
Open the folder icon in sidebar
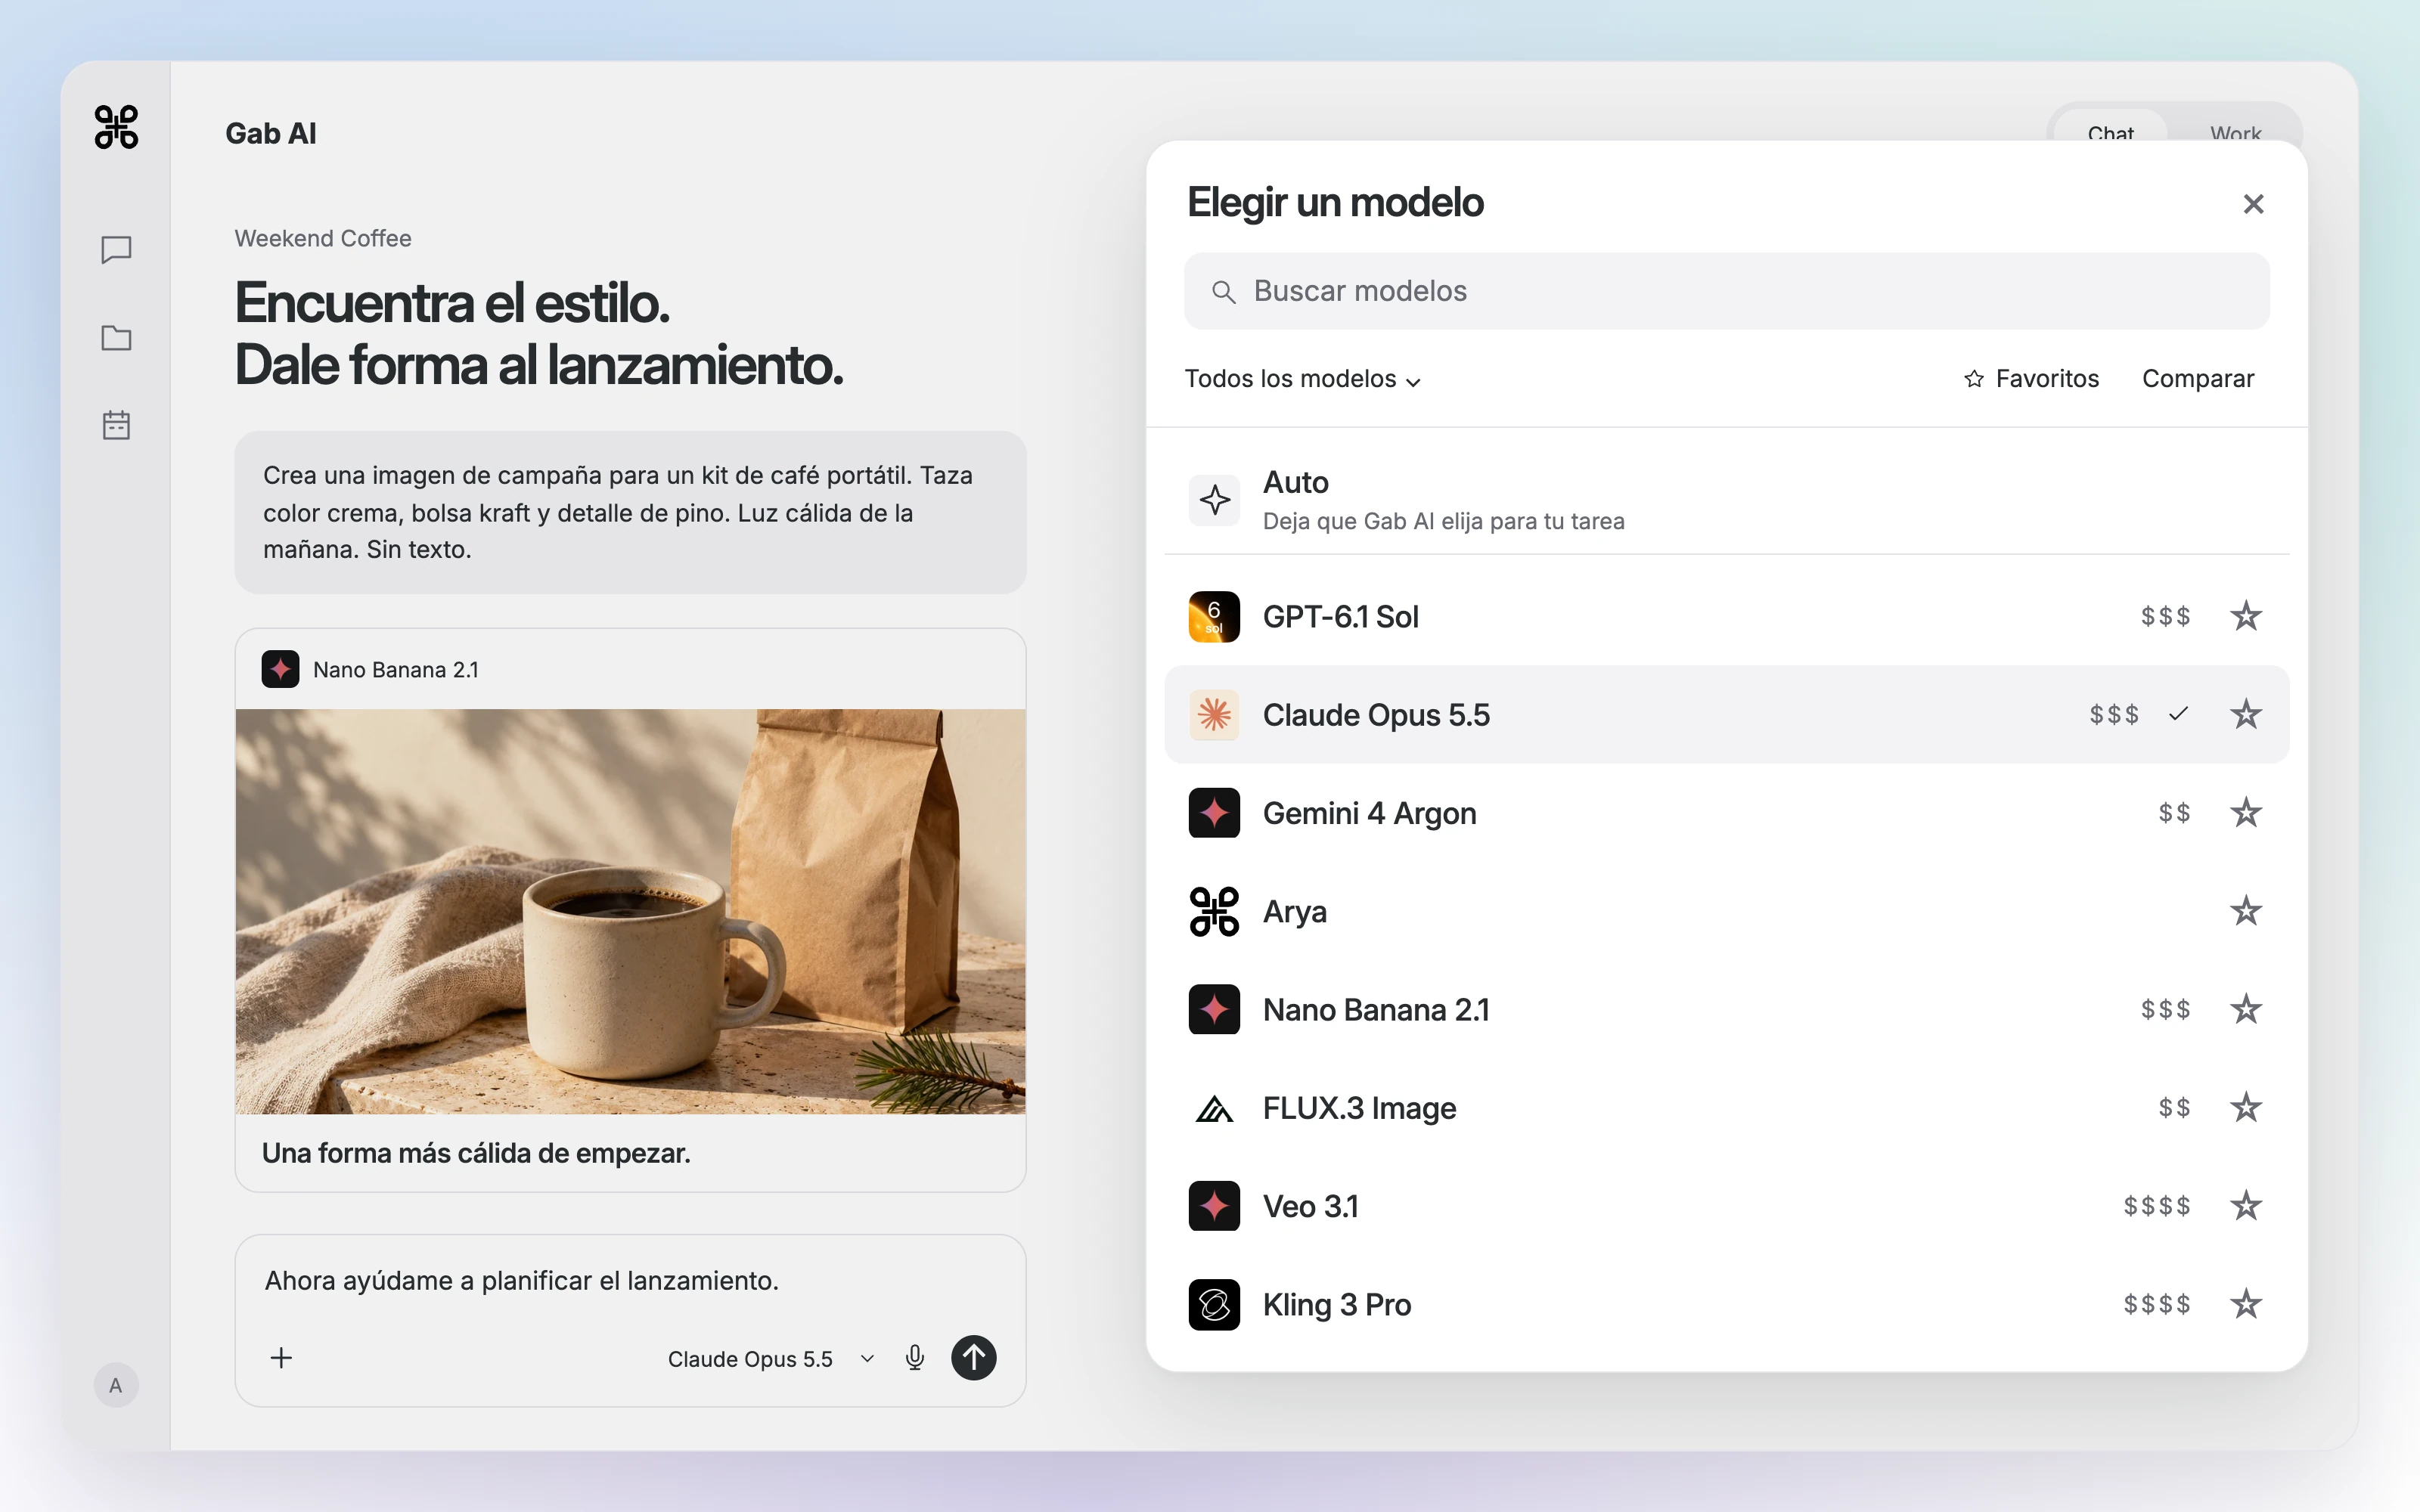click(116, 338)
